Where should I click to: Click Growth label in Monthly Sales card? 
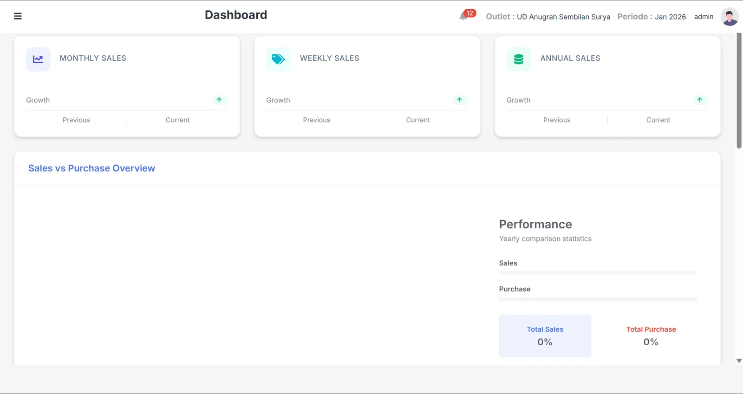tap(38, 100)
